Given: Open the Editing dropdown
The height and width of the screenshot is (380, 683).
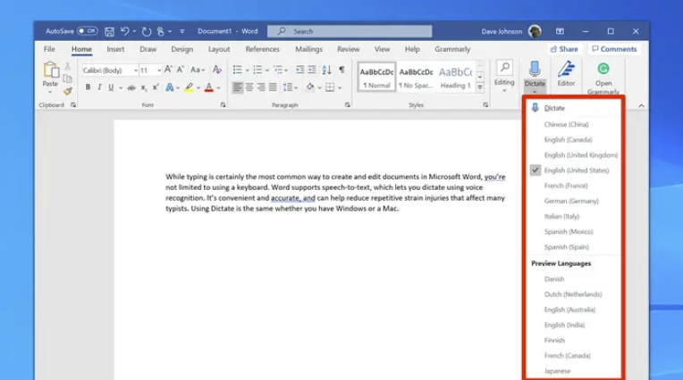Looking at the screenshot, I should (x=504, y=77).
